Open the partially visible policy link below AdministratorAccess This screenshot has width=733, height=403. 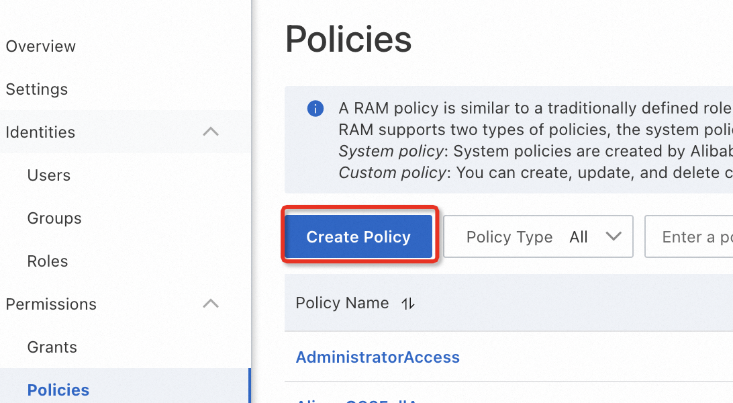pyautogui.click(x=356, y=400)
